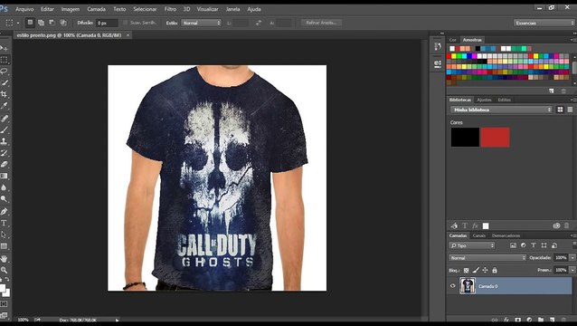Switch library to grid view icon
This screenshot has width=577, height=326.
560,110
